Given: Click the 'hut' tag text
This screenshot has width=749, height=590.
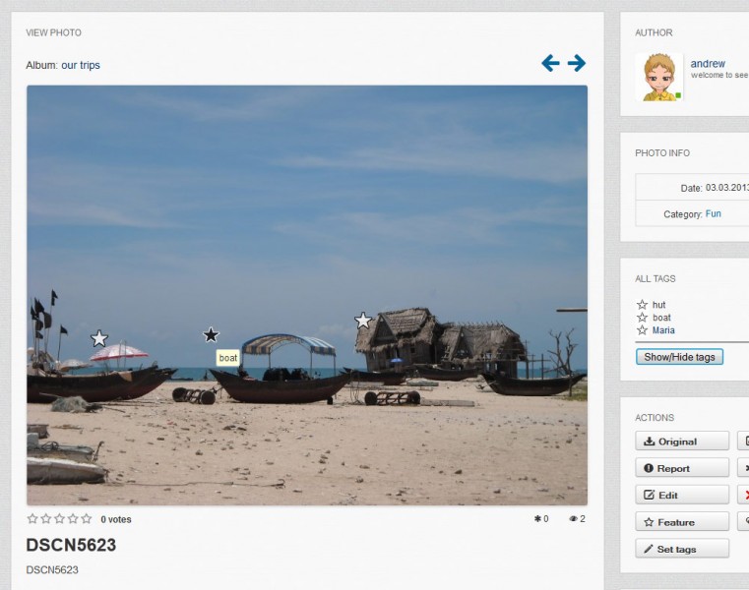Looking at the screenshot, I should pos(658,305).
